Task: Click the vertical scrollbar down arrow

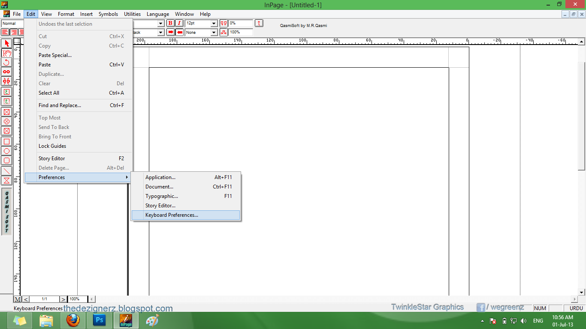Action: coord(582,292)
